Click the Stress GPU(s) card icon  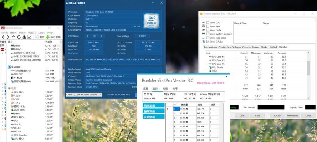(x=203, y=42)
